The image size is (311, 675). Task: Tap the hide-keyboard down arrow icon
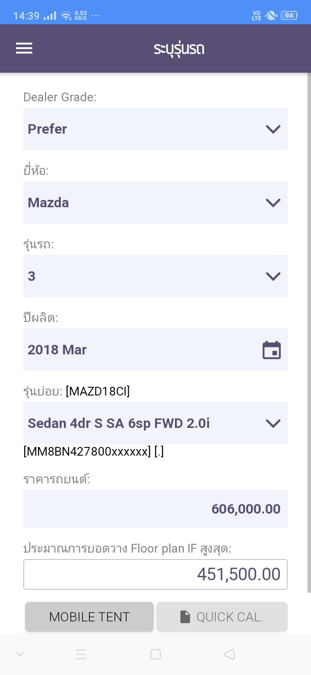(20, 654)
